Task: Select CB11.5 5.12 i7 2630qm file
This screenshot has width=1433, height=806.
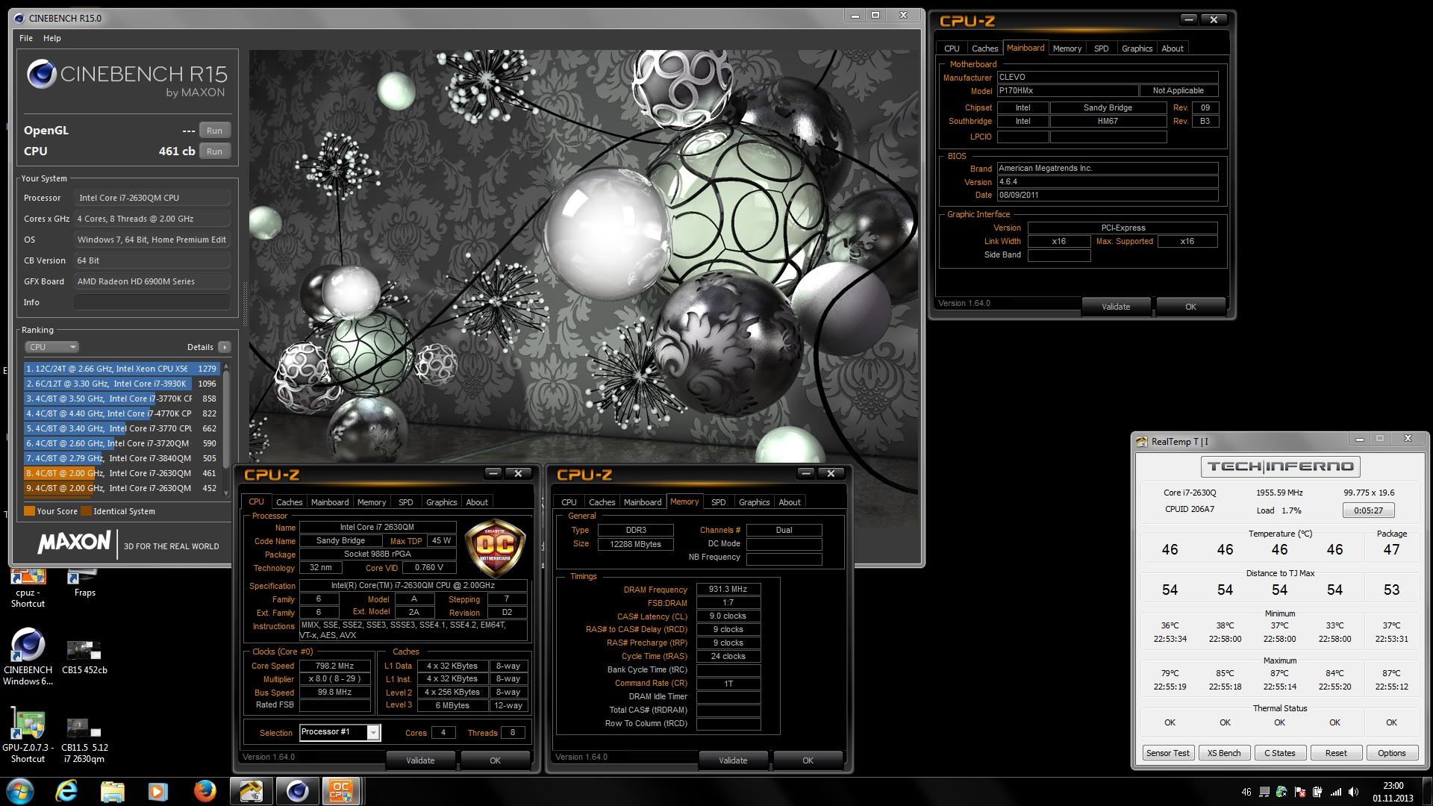Action: click(x=84, y=740)
